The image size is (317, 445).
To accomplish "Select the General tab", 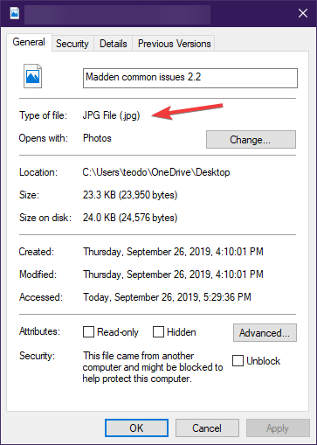I will (29, 42).
